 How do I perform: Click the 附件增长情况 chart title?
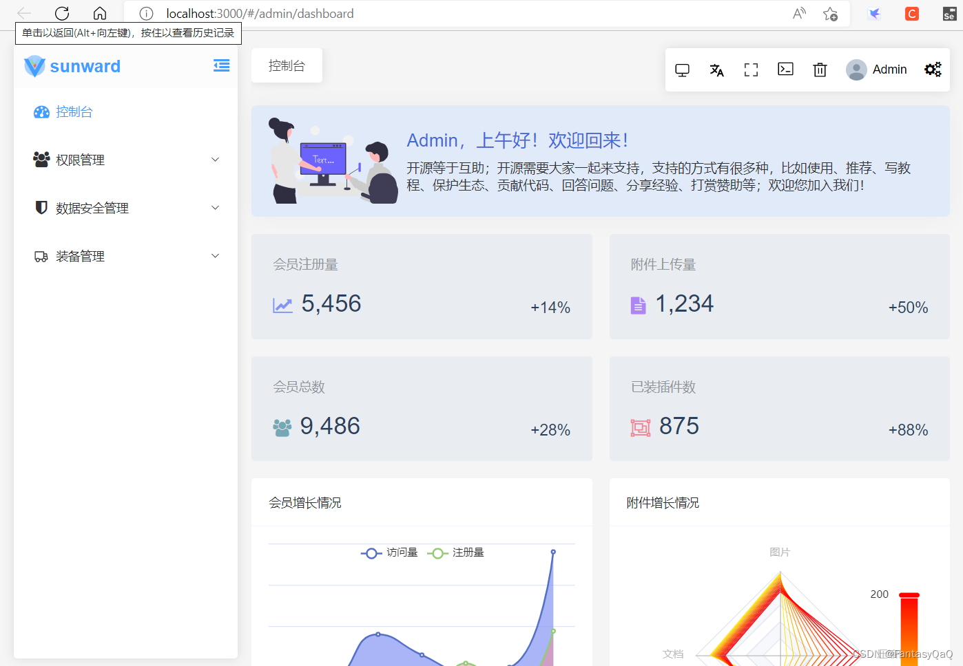(663, 503)
